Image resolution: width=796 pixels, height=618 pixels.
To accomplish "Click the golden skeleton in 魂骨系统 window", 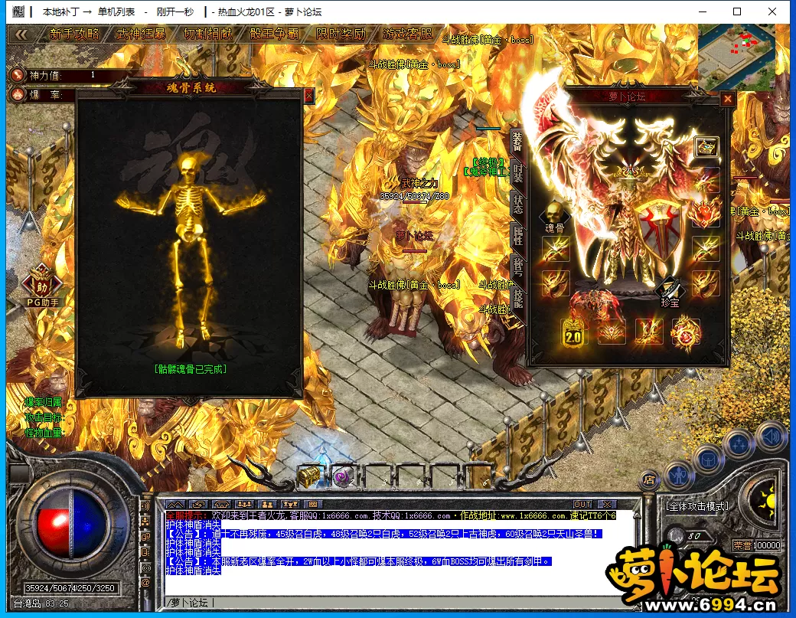I will (x=191, y=251).
